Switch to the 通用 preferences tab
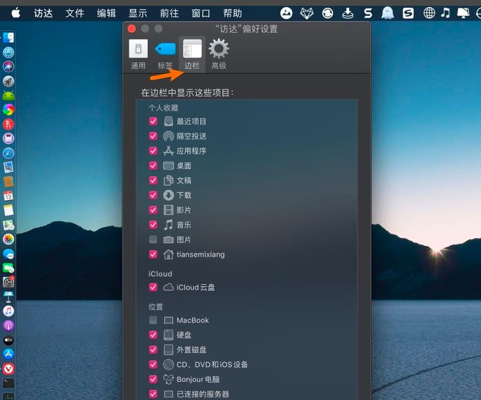 point(138,54)
